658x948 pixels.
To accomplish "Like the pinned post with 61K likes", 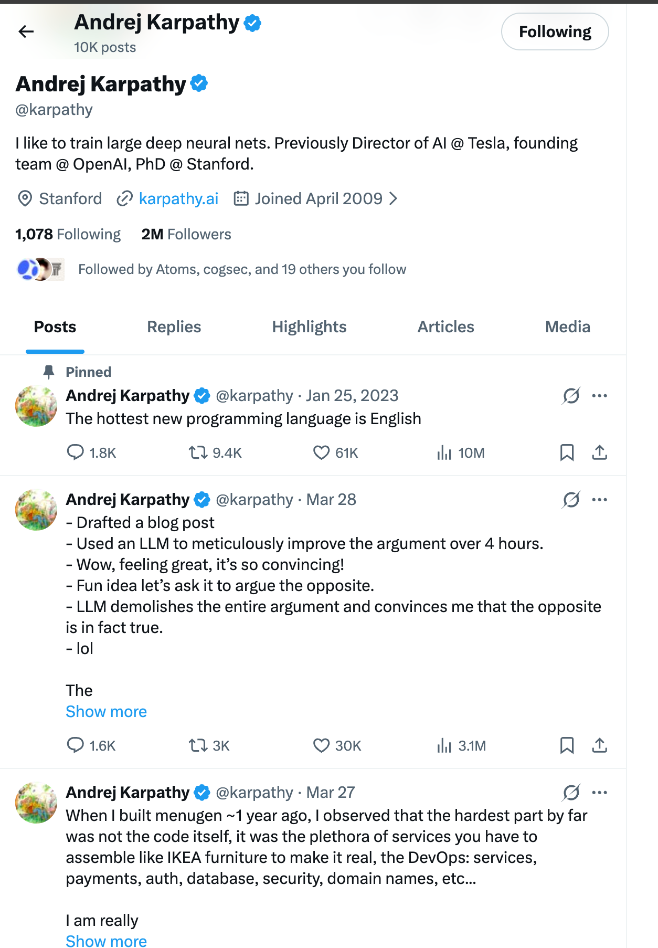I will (x=321, y=452).
